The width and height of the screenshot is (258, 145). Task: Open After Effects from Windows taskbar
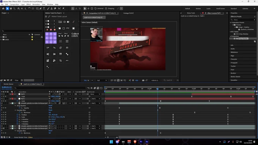[x=147, y=142]
